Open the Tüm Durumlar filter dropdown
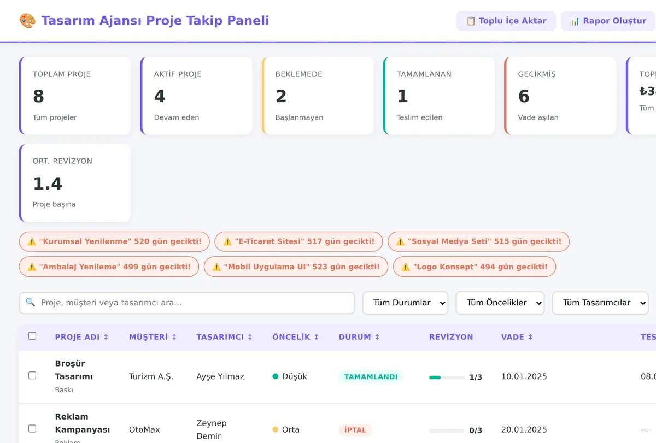 click(x=405, y=303)
